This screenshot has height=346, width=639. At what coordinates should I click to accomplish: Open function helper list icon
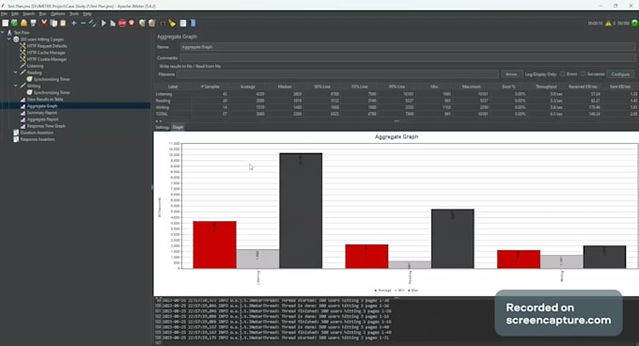pyautogui.click(x=183, y=24)
